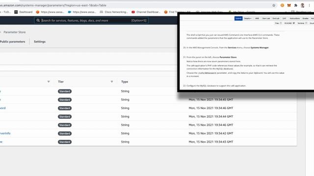The height and width of the screenshot is (176, 314).
Task: Toggle the Terminal checkbox in lab window
Action: click(306, 23)
